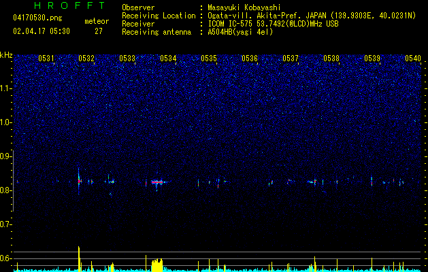Screen dimensions: 428x272
Task: Click the kHz axis unit label
Action: tap(6, 55)
